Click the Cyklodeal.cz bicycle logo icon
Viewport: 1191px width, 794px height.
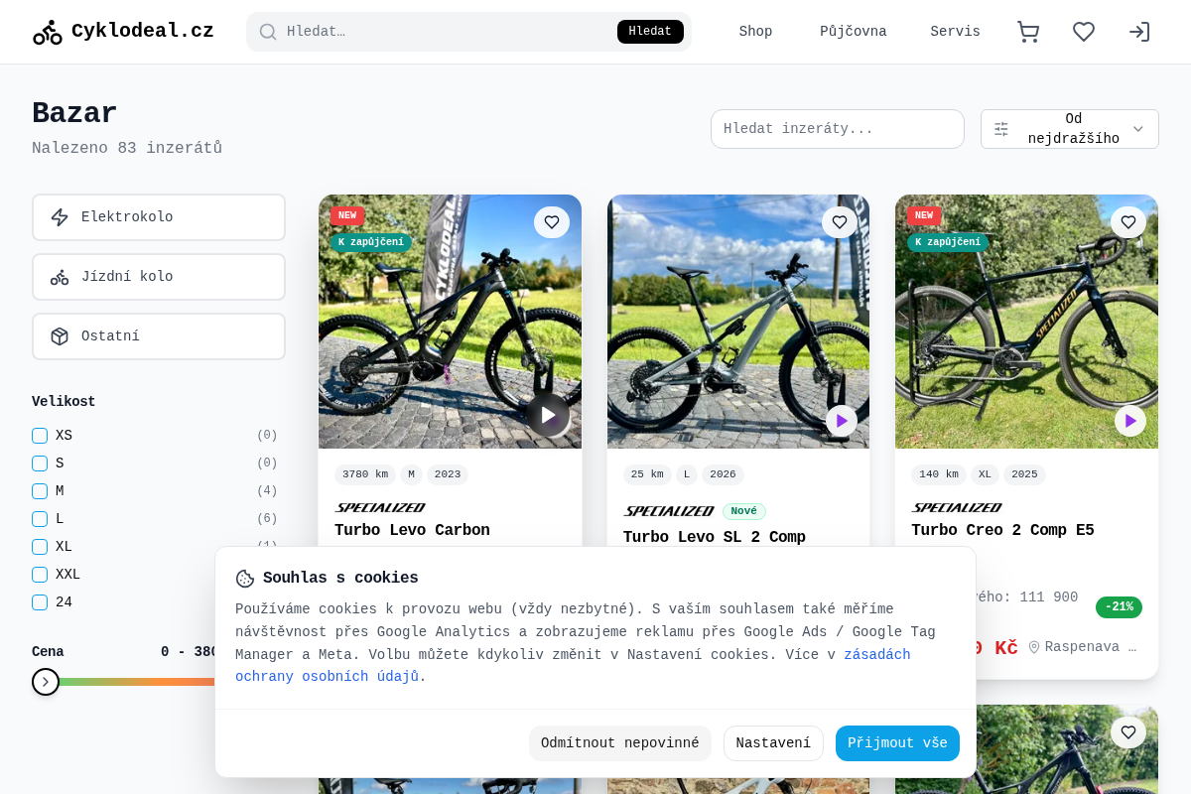47,32
